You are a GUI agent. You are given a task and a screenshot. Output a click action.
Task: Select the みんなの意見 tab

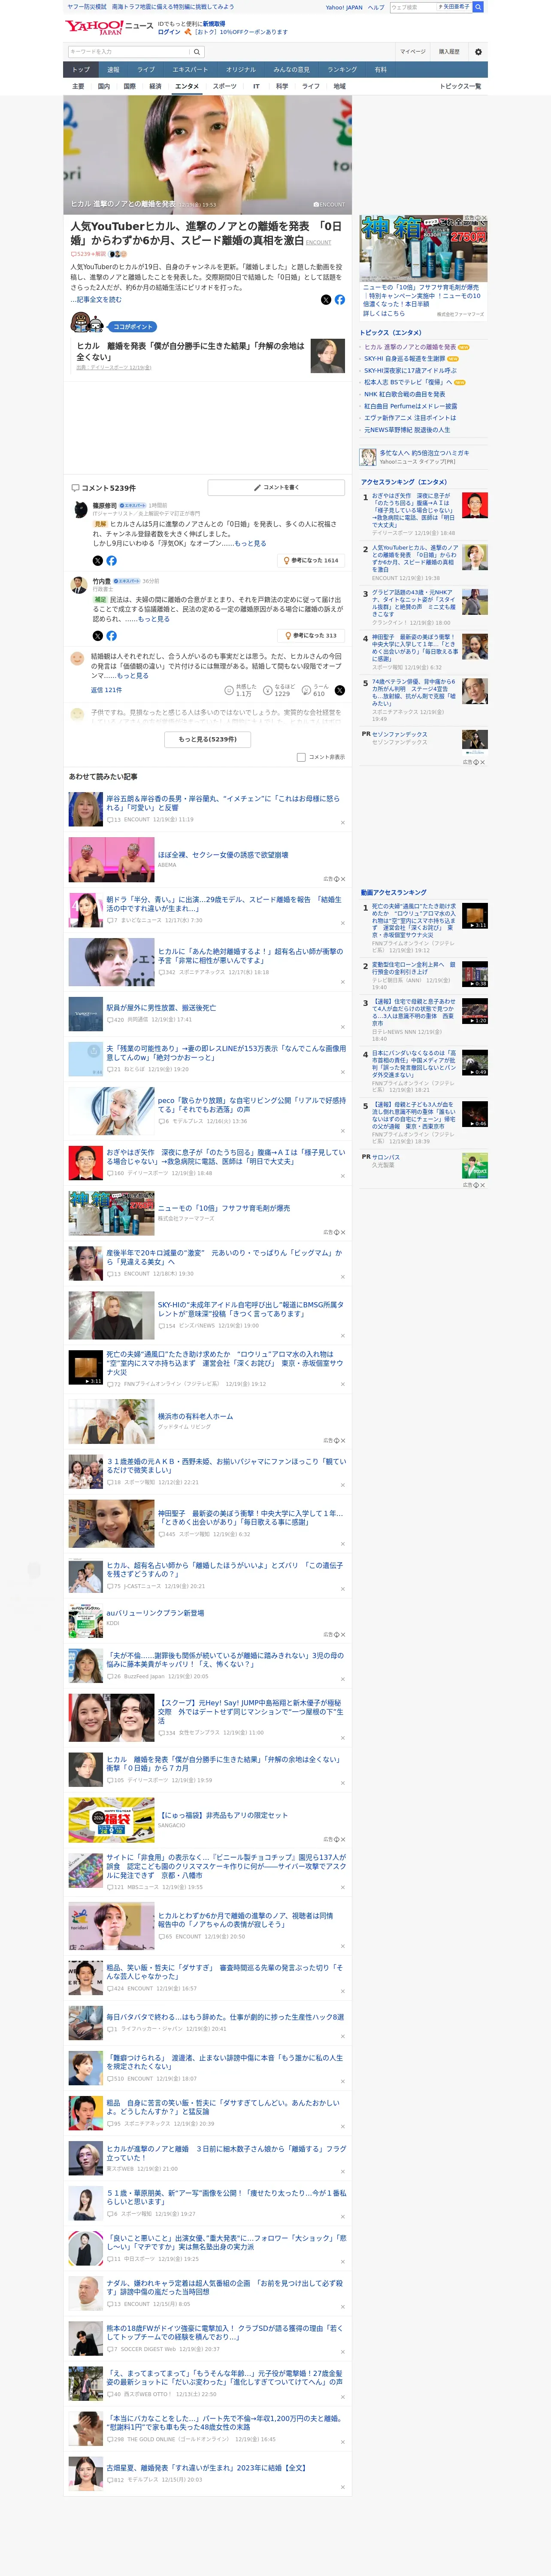[292, 70]
